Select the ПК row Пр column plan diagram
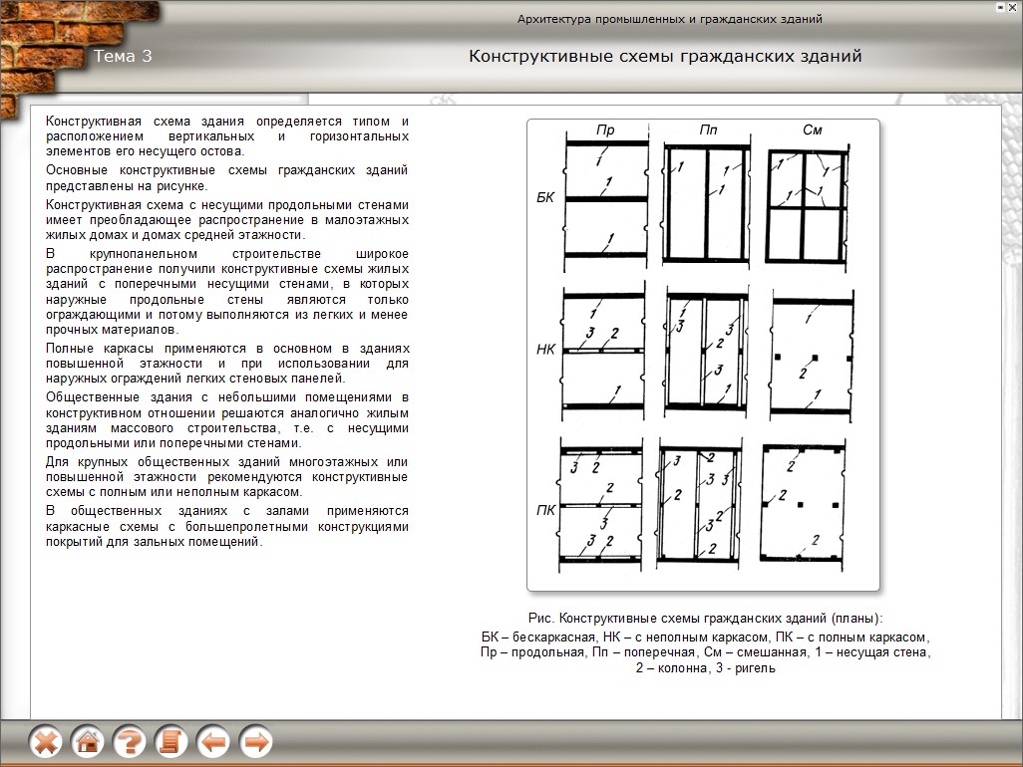The width and height of the screenshot is (1023, 767). pos(605,504)
